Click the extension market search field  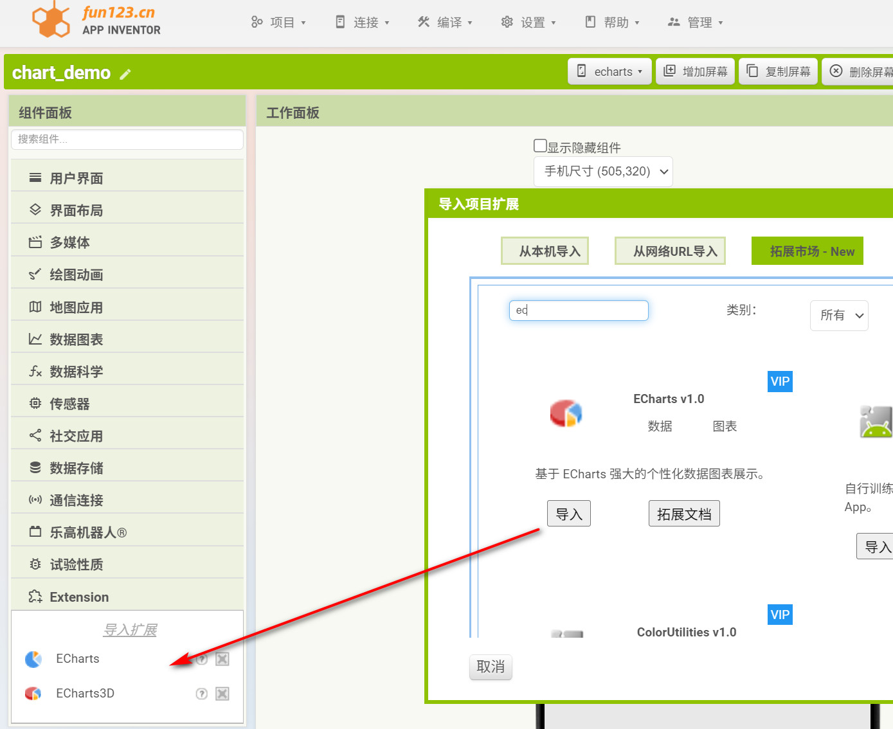click(579, 310)
